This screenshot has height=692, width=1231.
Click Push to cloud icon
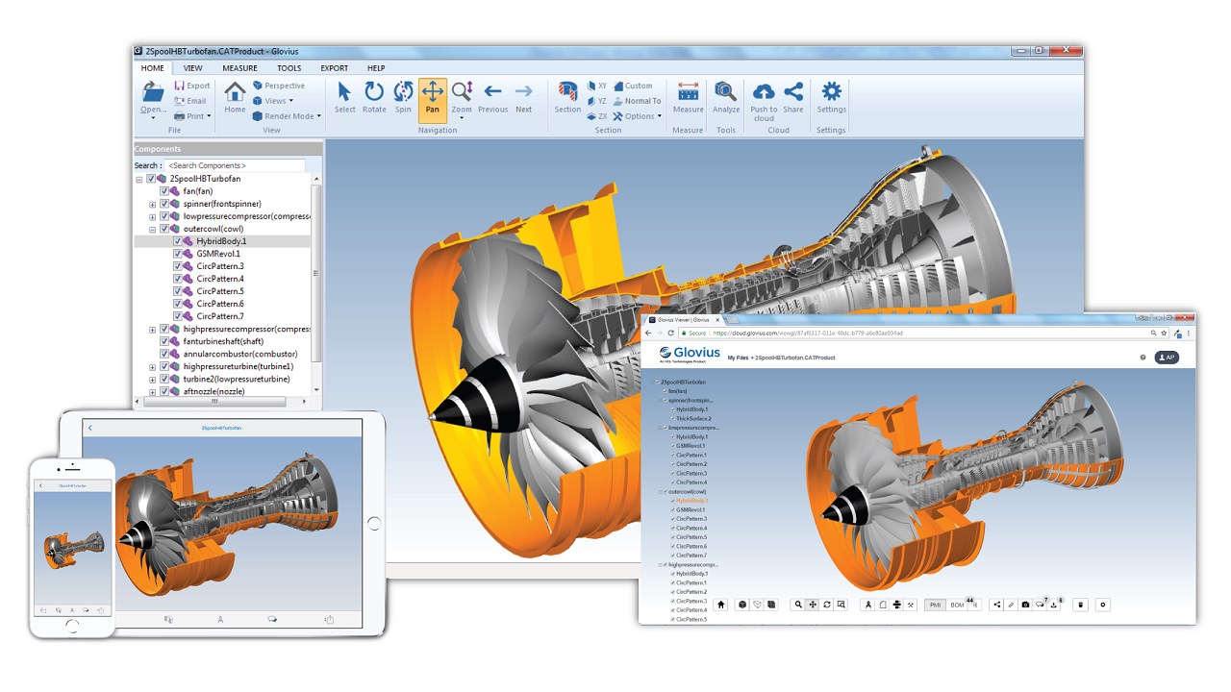(764, 91)
